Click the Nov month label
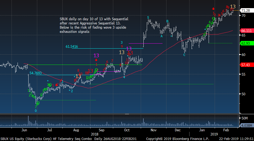The width and height of the screenshot is (254, 141). pyautogui.click(x=153, y=130)
